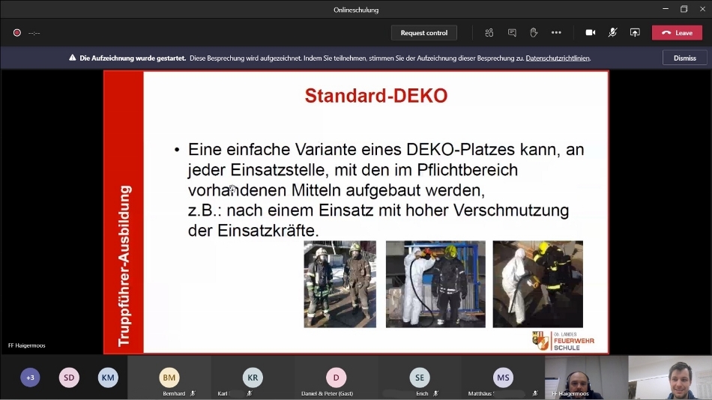Click the warning icon in the recording banner
This screenshot has width=712, height=400.
73,58
